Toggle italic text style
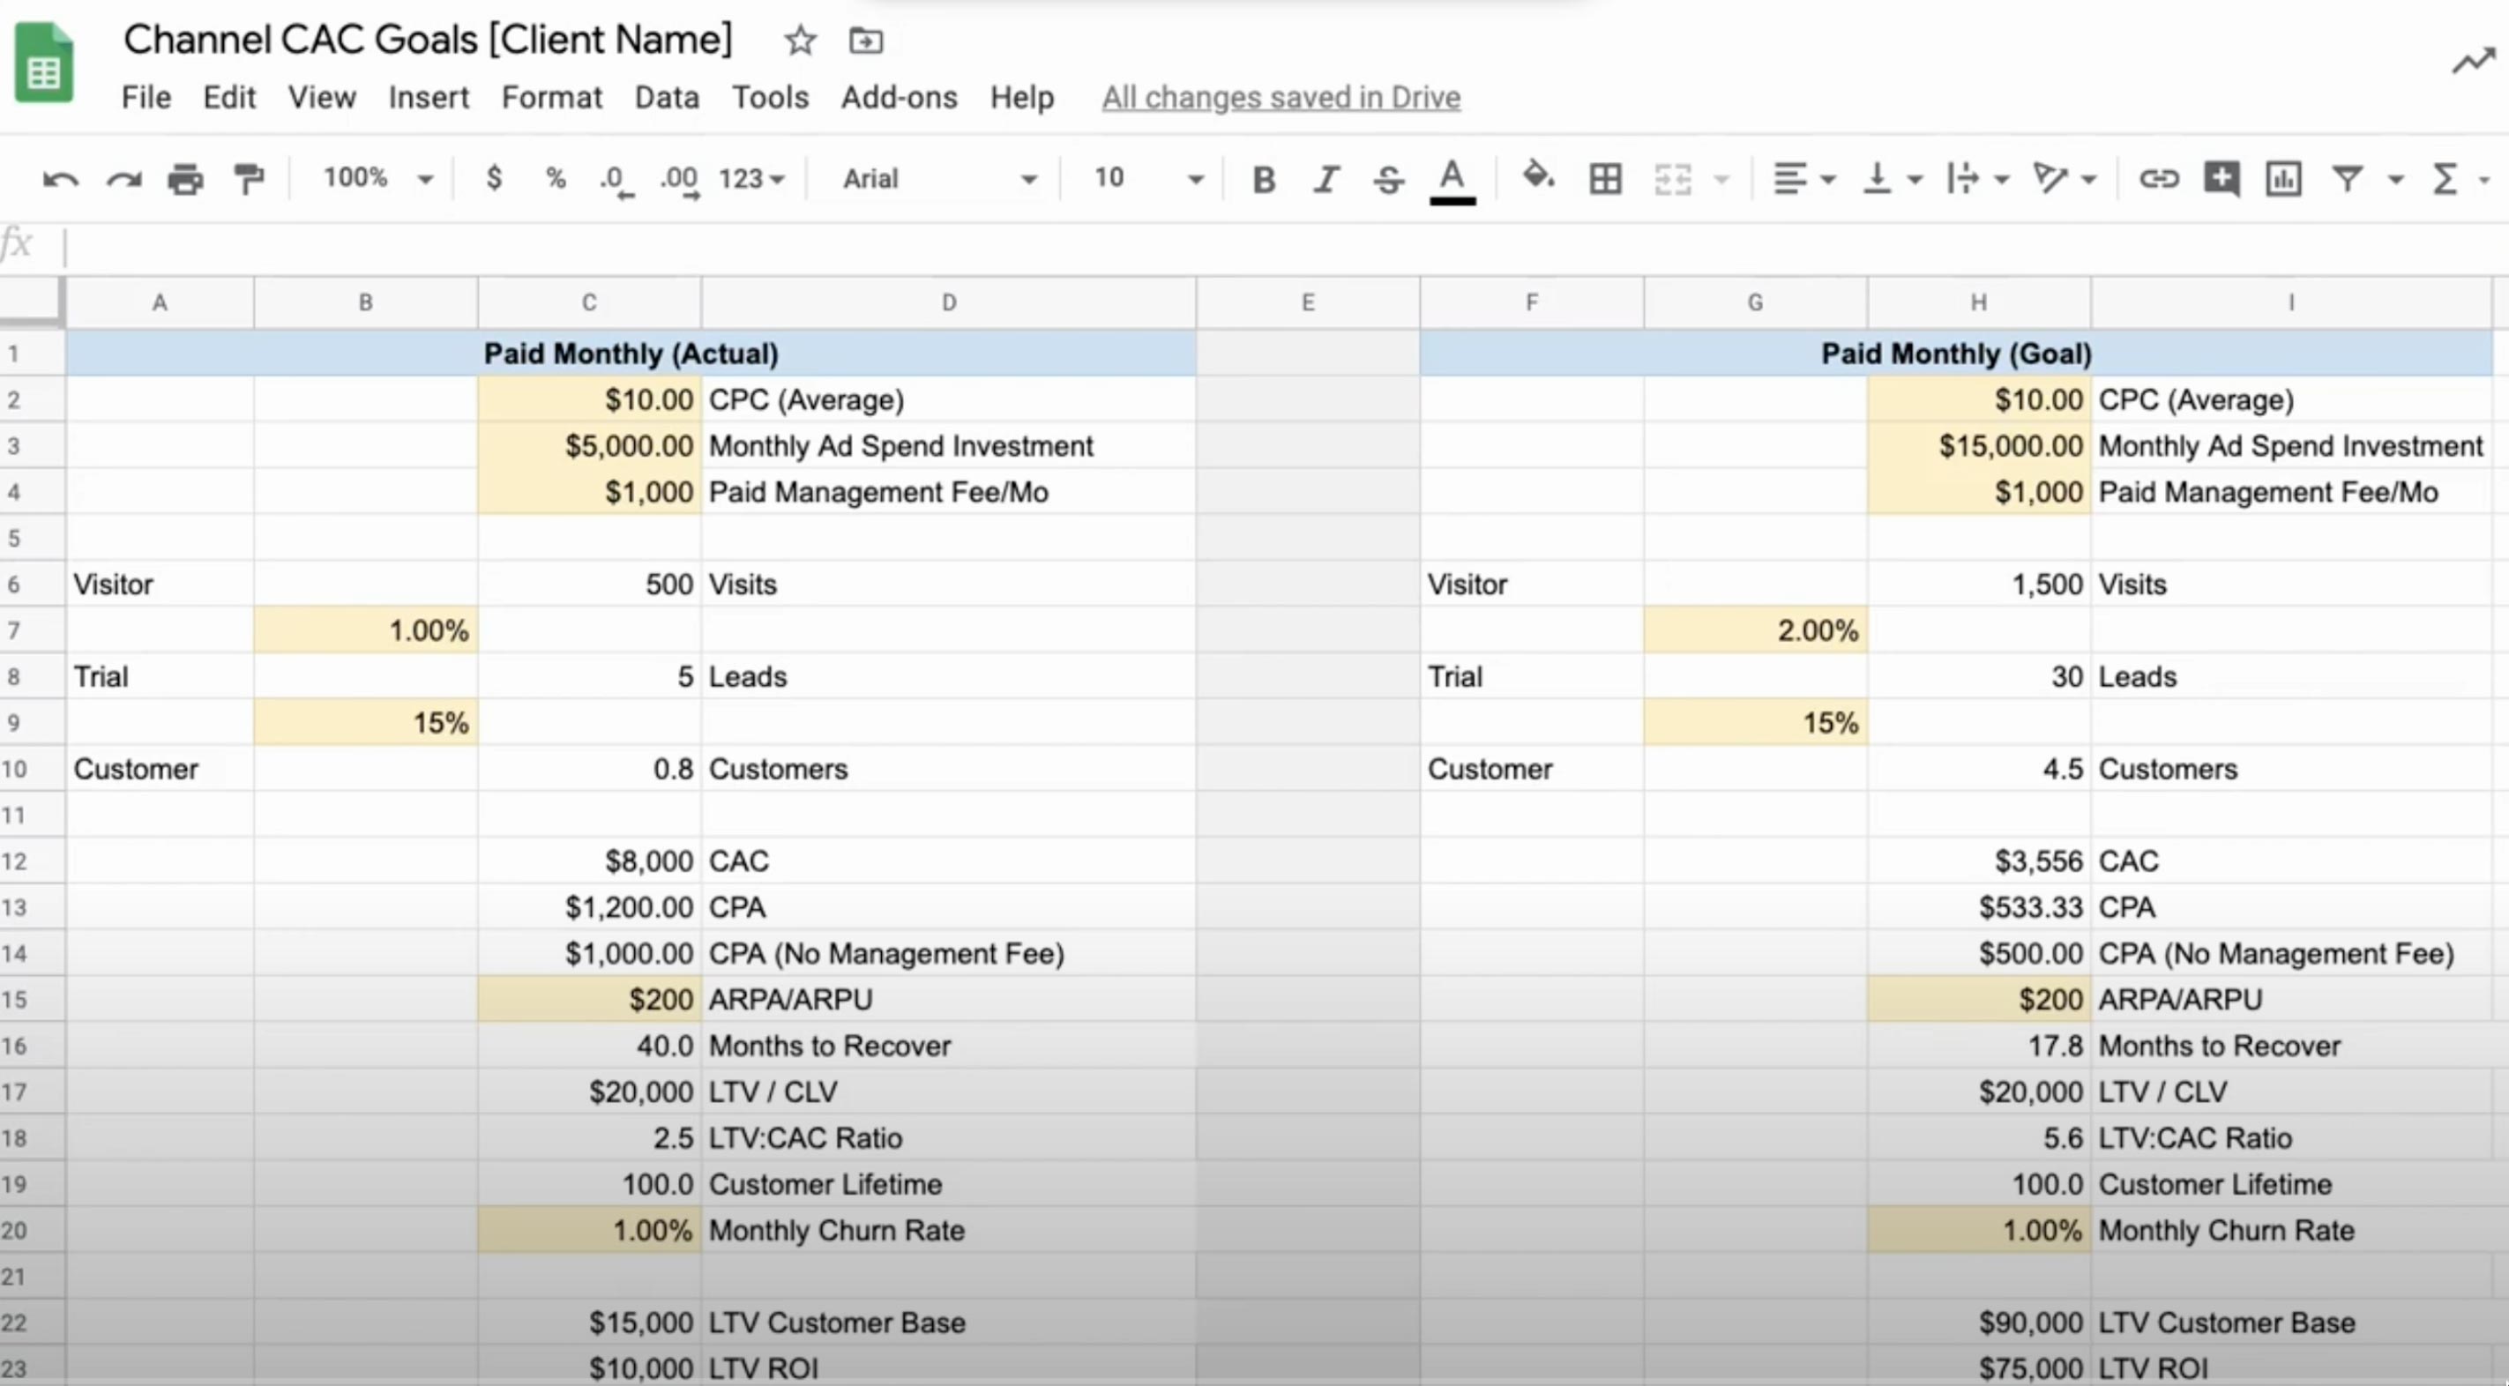The height and width of the screenshot is (1386, 2509). click(1325, 179)
